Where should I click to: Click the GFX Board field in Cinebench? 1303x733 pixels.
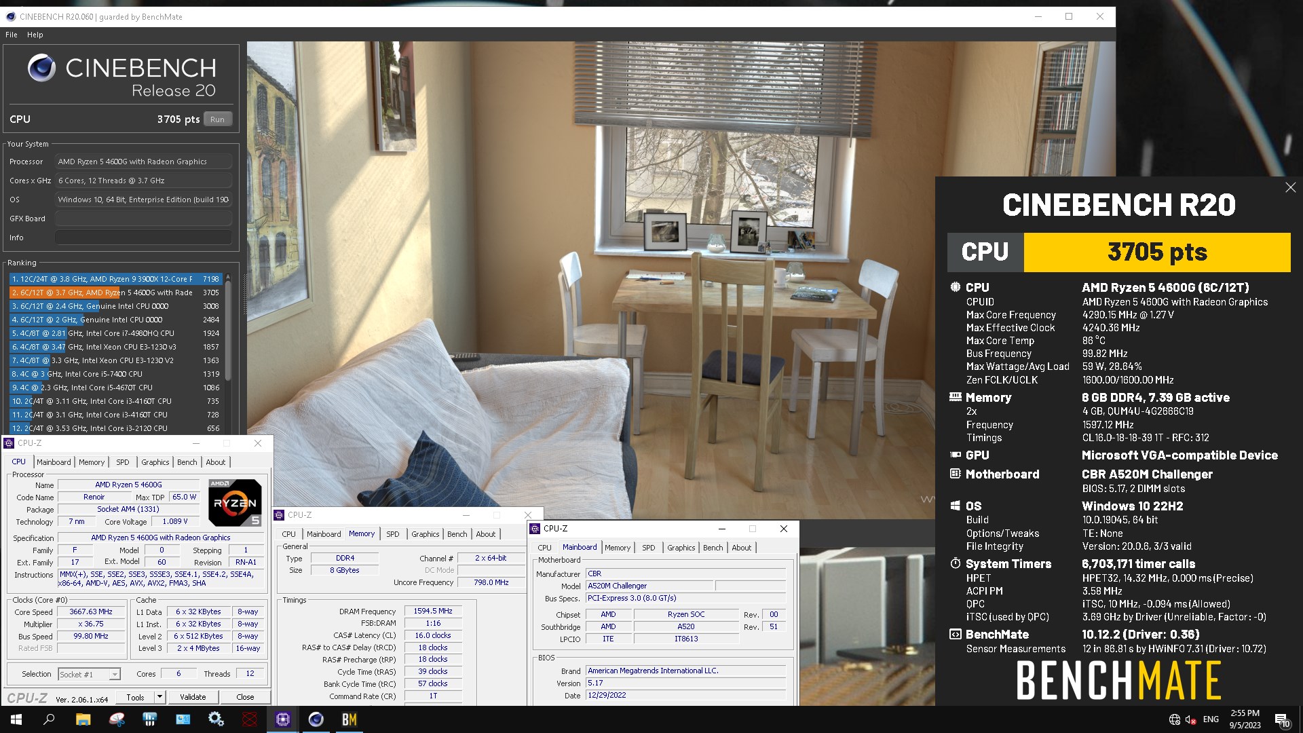point(143,219)
